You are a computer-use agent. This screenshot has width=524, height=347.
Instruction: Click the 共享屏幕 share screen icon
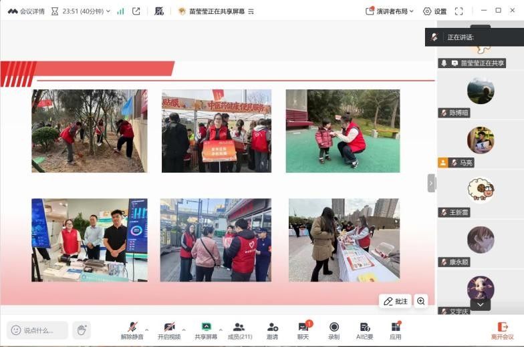point(206,327)
